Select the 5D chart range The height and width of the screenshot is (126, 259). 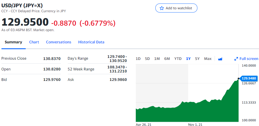pyautogui.click(x=147, y=59)
